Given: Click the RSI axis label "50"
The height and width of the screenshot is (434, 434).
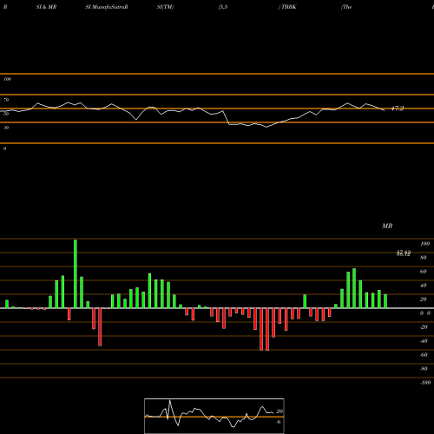Looking at the screenshot, I should click(6, 114).
